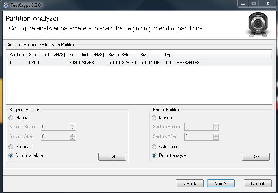Close the TestCrypt window
278x193 pixels.
coord(268,3)
